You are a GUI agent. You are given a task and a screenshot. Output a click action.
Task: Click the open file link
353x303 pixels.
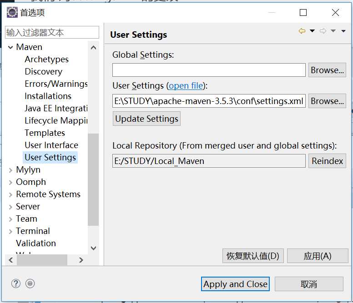(x=186, y=86)
